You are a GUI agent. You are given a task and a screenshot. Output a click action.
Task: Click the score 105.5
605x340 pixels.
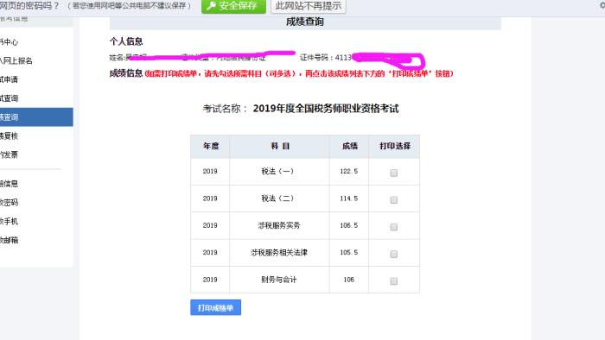[349, 253]
